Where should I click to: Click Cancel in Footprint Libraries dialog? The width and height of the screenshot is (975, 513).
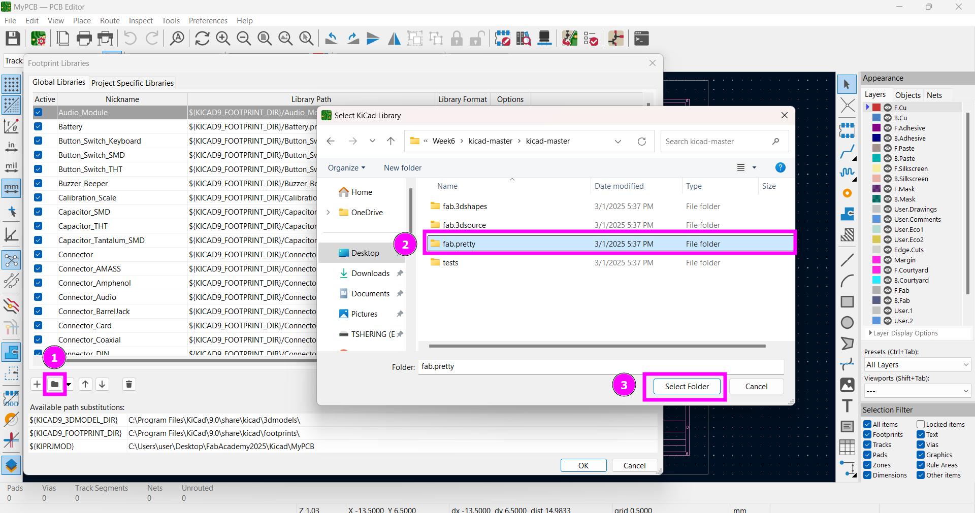click(634, 465)
